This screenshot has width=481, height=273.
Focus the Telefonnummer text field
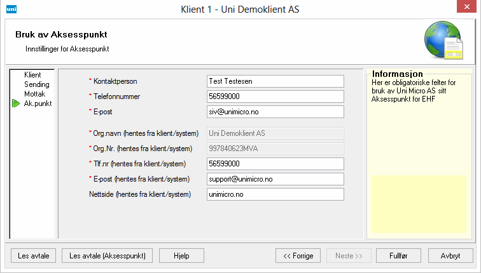tap(275, 97)
